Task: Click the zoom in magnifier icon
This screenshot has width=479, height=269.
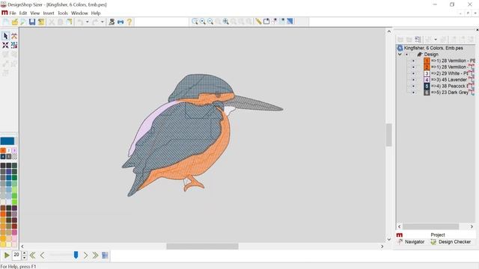Action: (x=203, y=22)
